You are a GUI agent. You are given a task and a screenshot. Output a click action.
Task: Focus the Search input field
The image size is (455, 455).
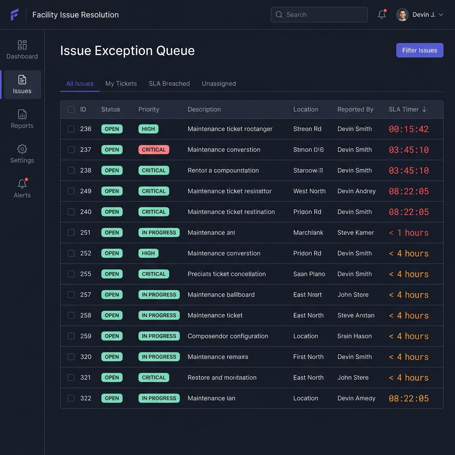tap(319, 15)
